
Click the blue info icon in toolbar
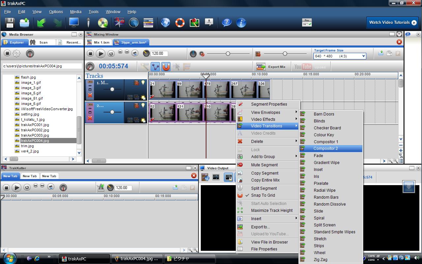(x=241, y=23)
